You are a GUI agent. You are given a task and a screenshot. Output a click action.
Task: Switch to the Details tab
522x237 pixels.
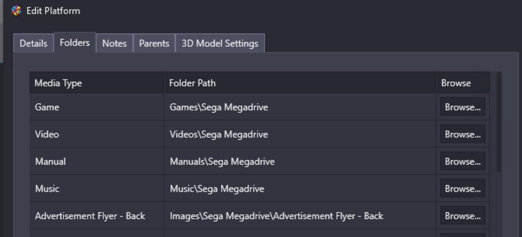click(x=34, y=43)
